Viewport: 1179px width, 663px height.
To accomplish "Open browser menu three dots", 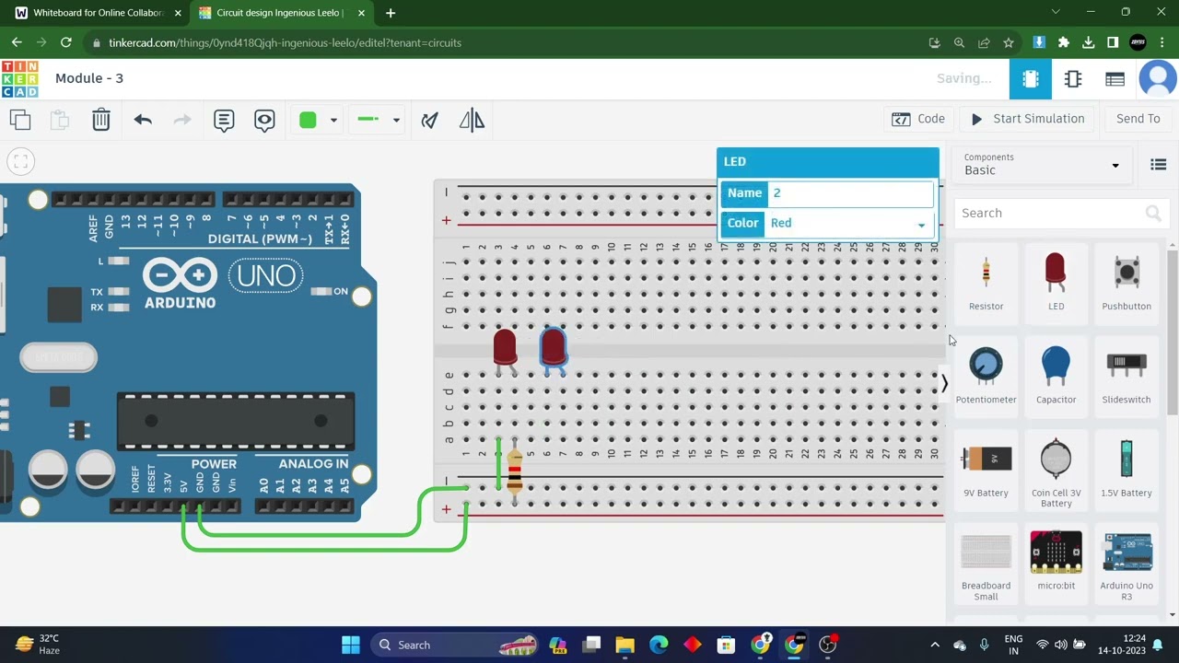I will [x=1162, y=42].
